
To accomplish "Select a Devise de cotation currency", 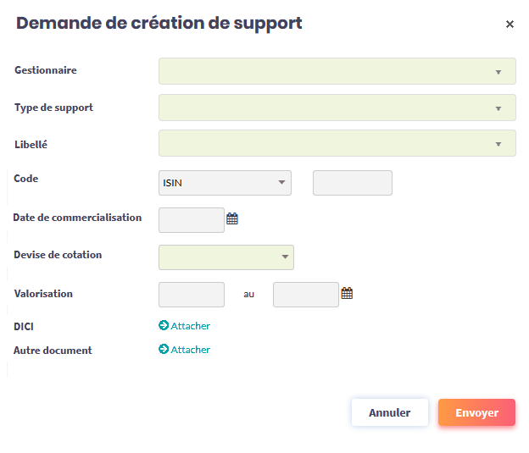I will point(226,257).
